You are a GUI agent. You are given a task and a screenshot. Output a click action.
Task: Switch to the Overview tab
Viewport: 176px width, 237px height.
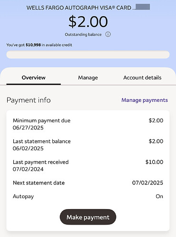[x=34, y=78]
